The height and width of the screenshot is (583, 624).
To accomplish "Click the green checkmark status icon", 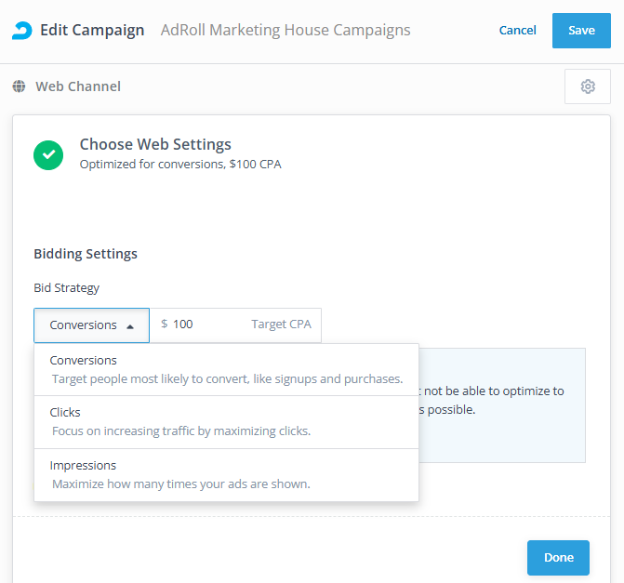I will tap(48, 154).
